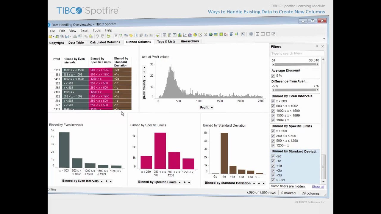
Task: Uncheck the x < 503 filter checkbox
Action: [273, 101]
